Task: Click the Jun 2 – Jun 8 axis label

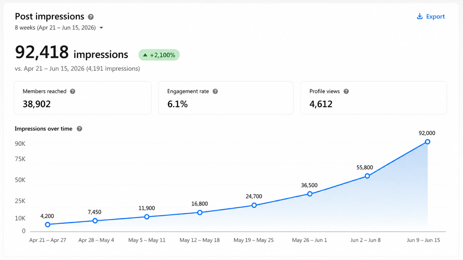Action: pos(365,240)
